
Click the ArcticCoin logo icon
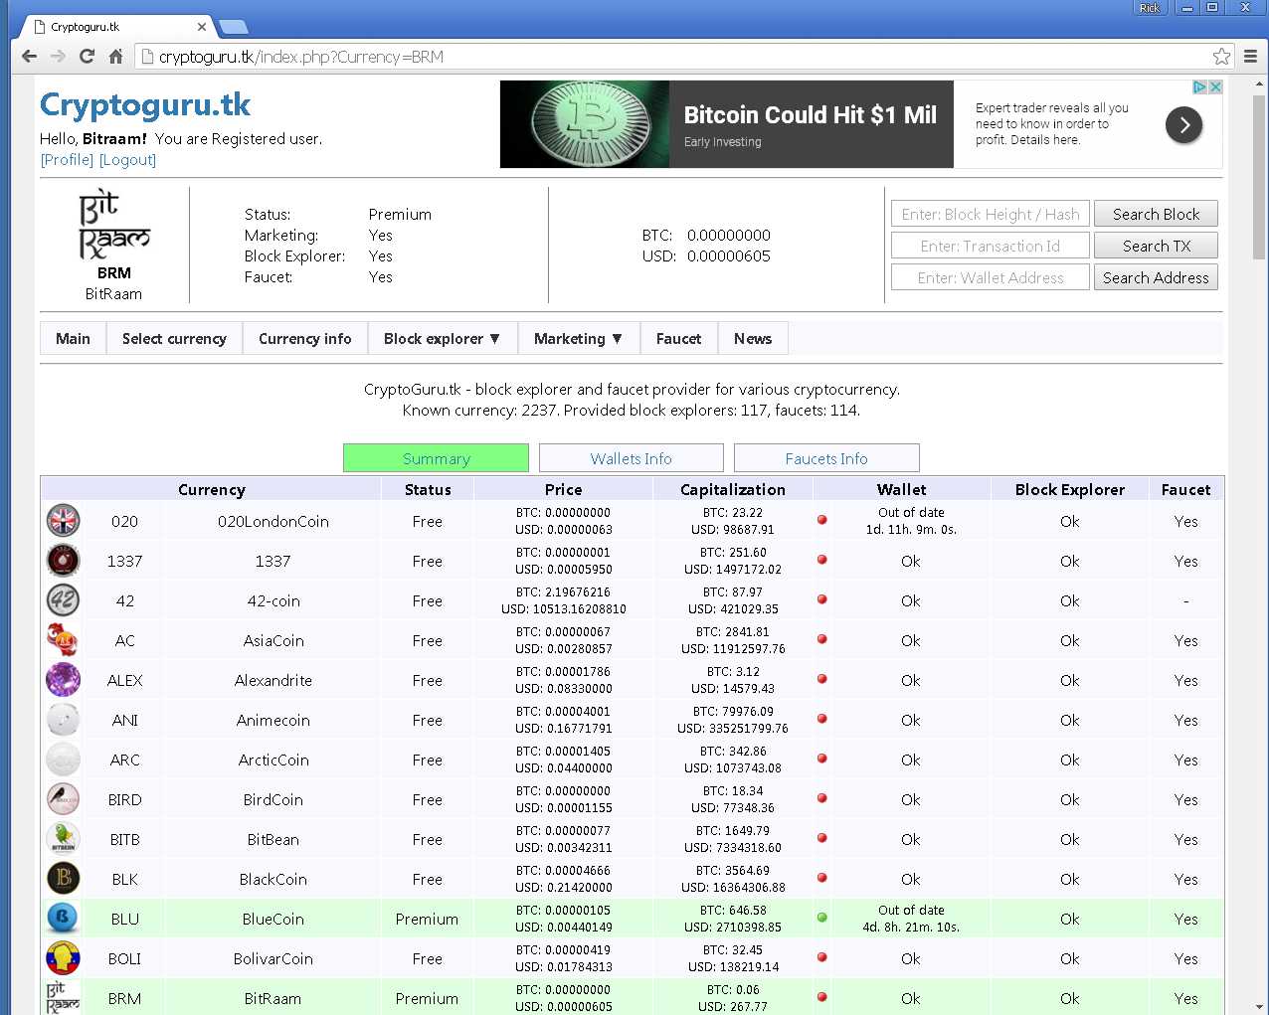coord(64,759)
